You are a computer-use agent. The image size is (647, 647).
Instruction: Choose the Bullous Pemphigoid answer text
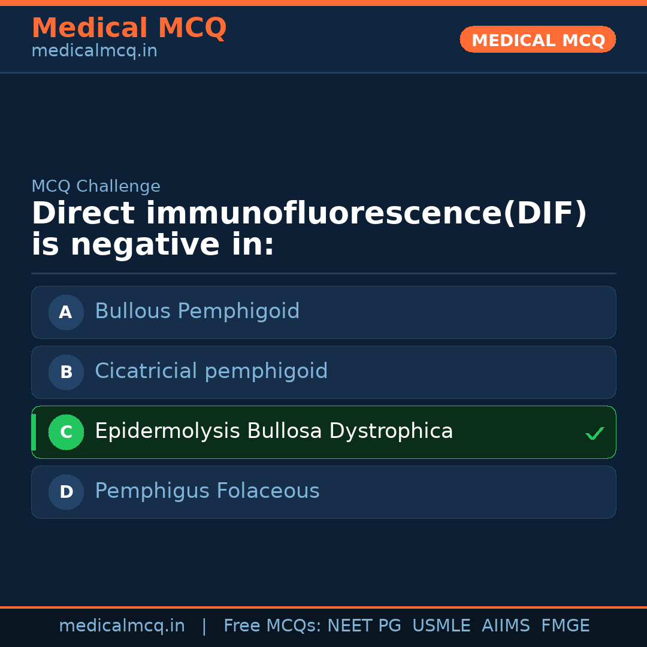point(197,312)
